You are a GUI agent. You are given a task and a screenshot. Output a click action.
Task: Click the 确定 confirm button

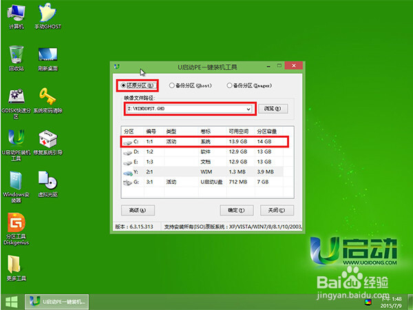tap(237, 210)
